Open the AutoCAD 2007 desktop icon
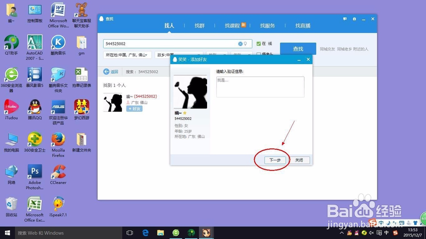This screenshot has width=426, height=239. (x=35, y=48)
